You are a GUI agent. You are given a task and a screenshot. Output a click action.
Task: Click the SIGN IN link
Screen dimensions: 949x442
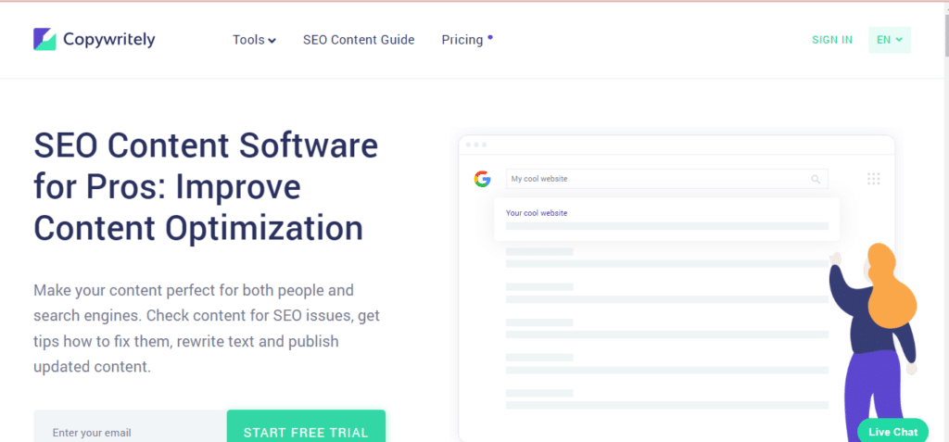coord(831,40)
